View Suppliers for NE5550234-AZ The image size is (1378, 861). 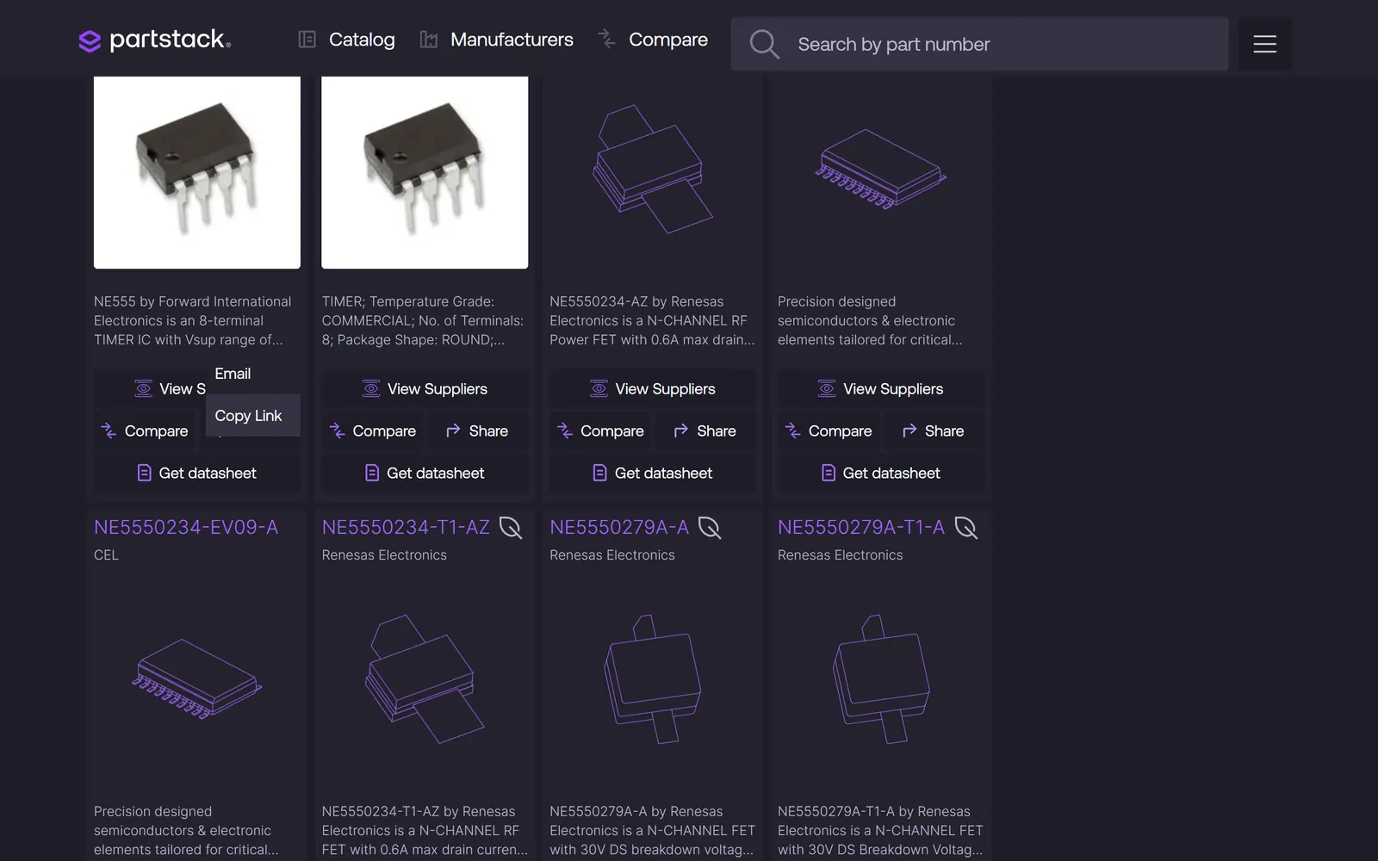(653, 389)
